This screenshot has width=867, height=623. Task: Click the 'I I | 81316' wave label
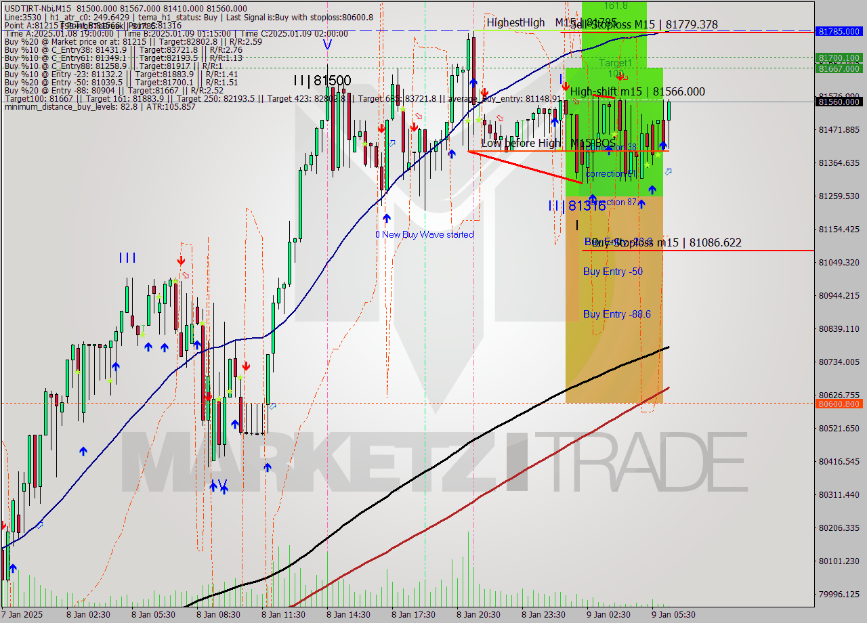click(577, 206)
